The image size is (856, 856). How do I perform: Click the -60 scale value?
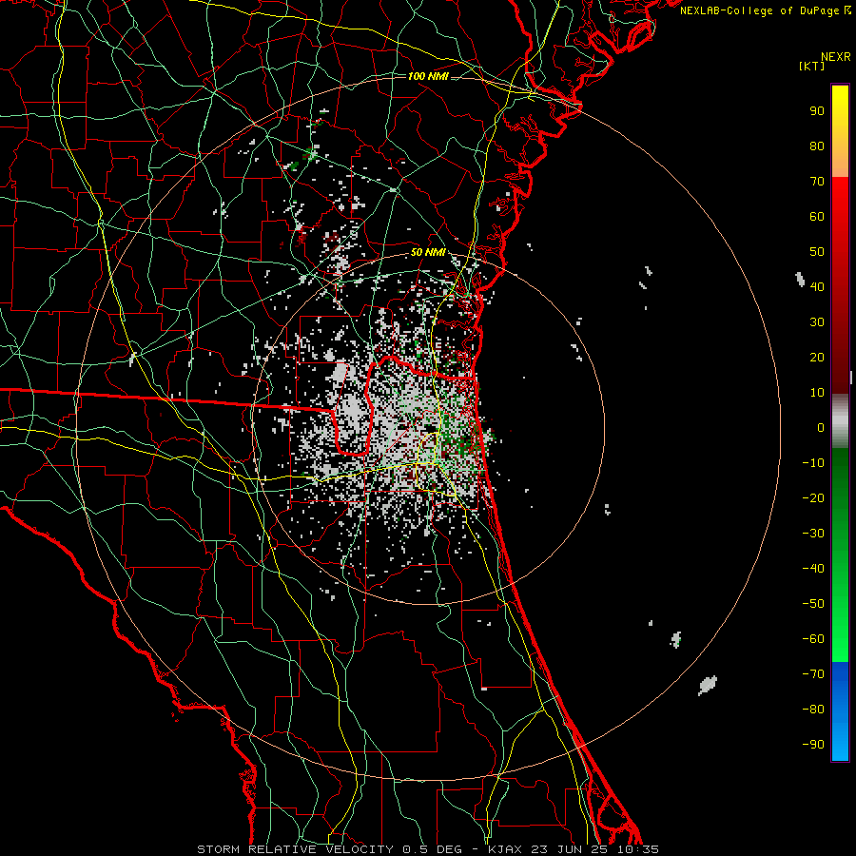click(x=813, y=639)
